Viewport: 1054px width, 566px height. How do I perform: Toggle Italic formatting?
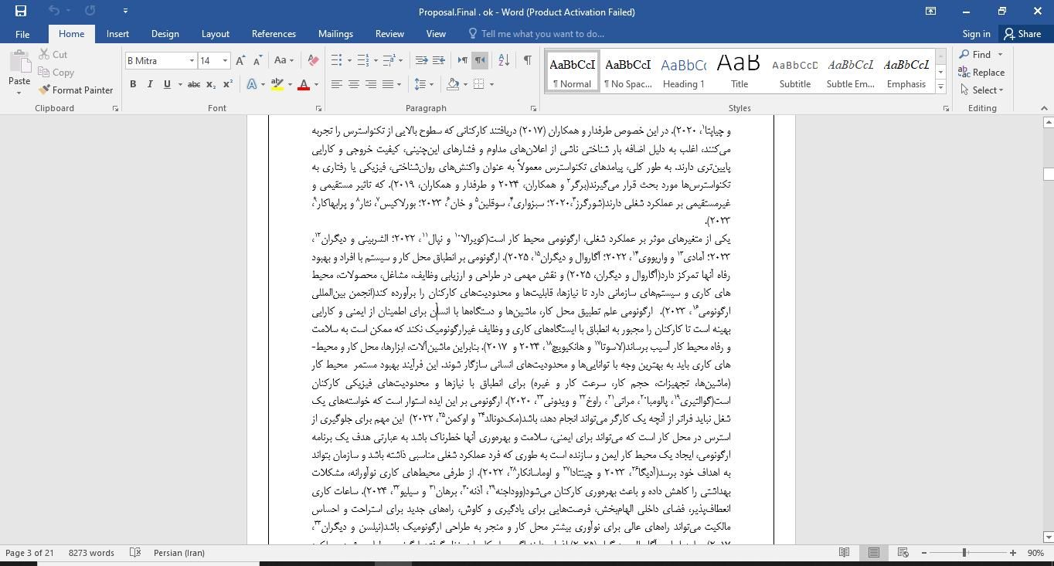click(150, 84)
